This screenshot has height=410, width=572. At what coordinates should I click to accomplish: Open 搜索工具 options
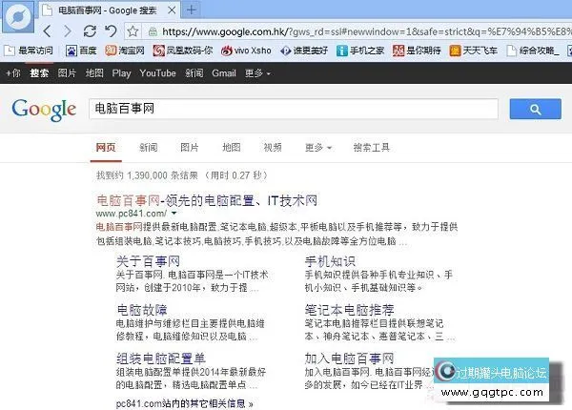tap(372, 148)
